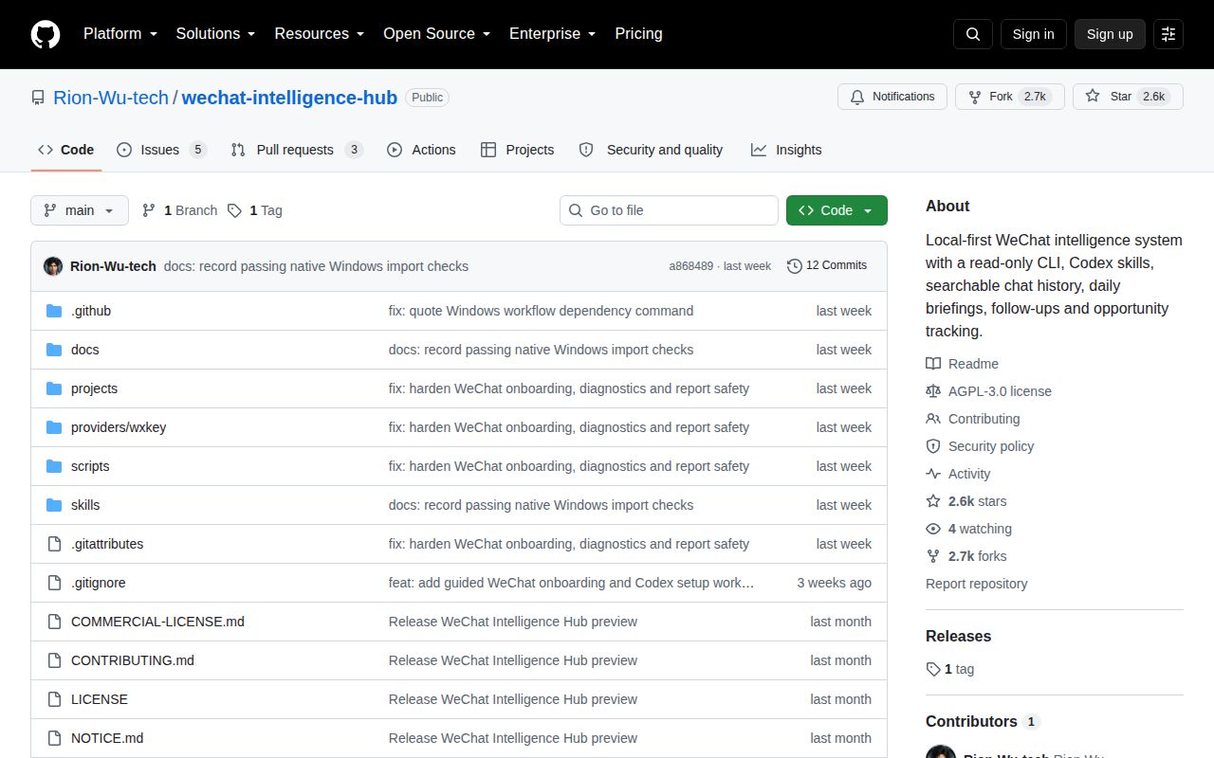Viewport: 1214px width, 758px height.
Task: Click the .github folder icon
Action: pyautogui.click(x=54, y=311)
